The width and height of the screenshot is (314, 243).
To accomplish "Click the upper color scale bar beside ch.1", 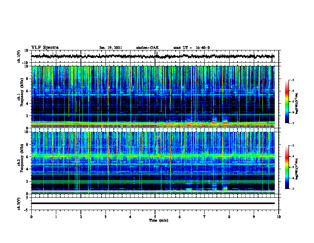I will [x=287, y=102].
